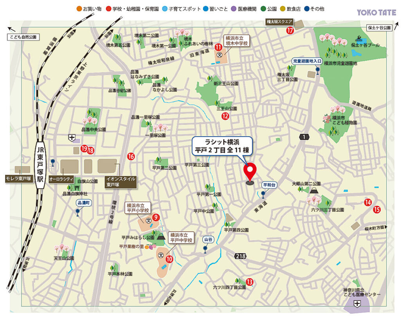The width and height of the screenshot is (403, 317).
Task: Click red marker number 17
Action: click(x=290, y=31)
